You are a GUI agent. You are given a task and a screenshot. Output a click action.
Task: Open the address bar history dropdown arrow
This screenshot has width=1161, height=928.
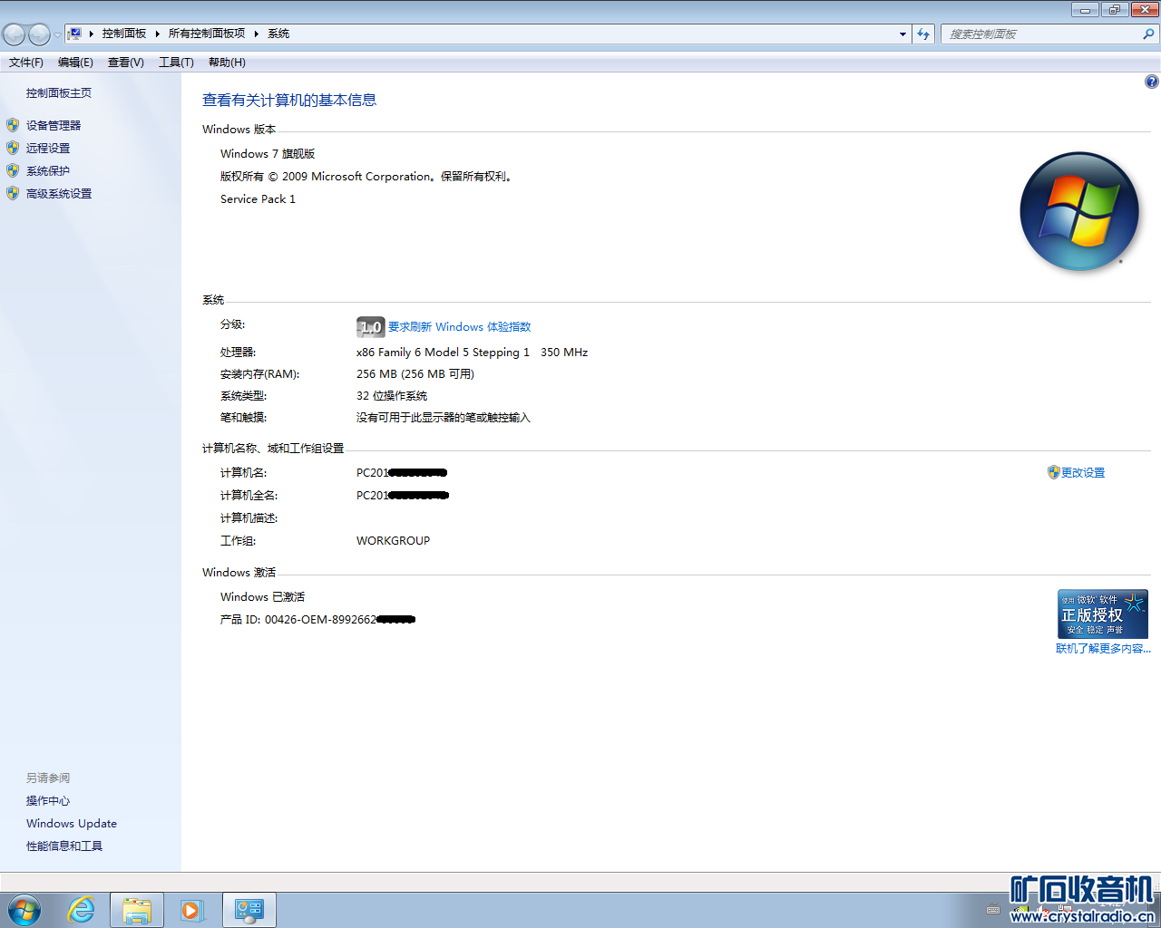[902, 34]
